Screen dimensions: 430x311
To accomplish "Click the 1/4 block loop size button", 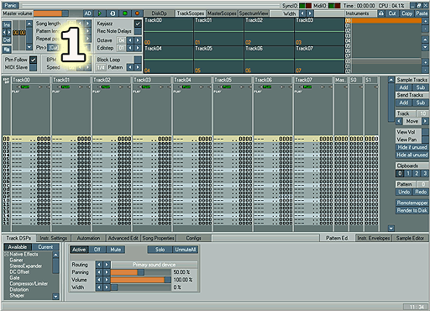I will (x=101, y=67).
